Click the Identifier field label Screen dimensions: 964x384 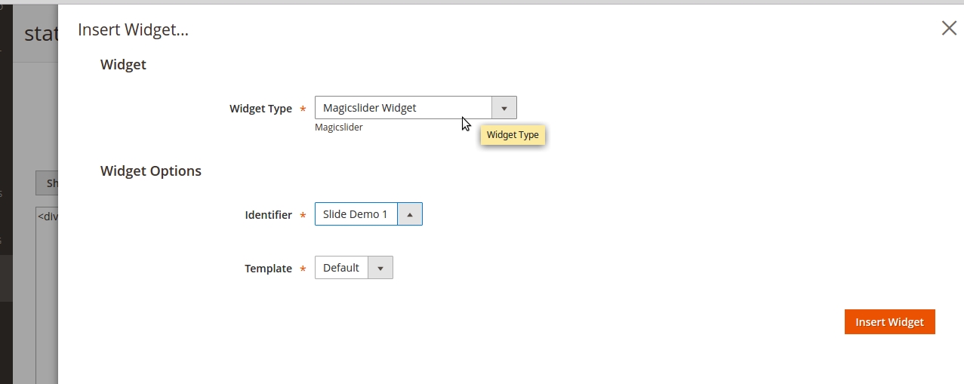(x=268, y=215)
